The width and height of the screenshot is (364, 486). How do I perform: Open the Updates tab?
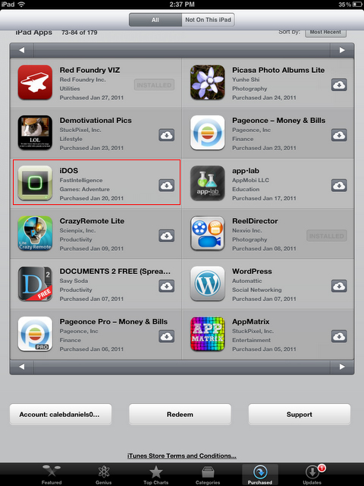pos(312,475)
